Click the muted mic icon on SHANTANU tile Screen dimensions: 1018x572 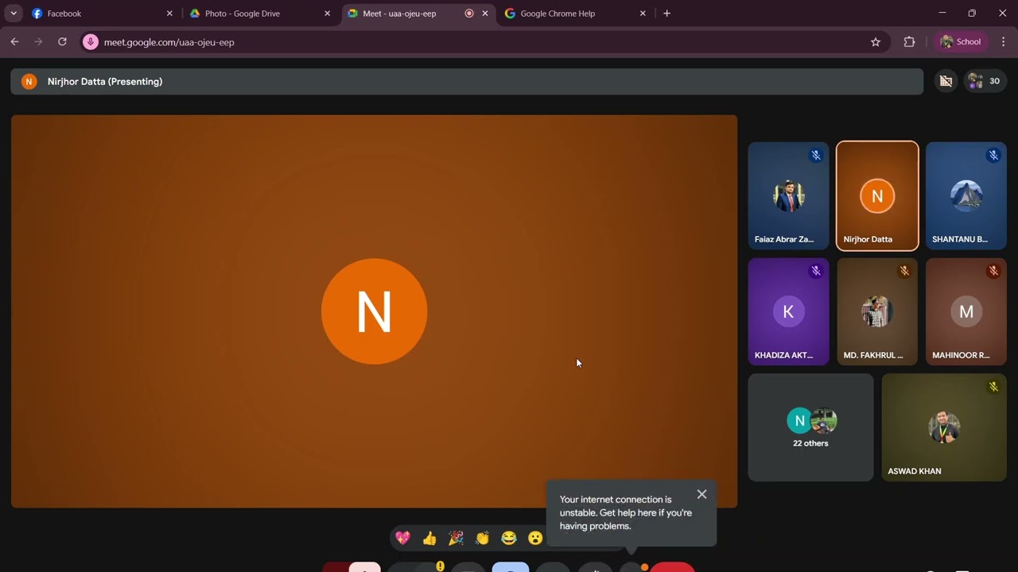point(993,156)
